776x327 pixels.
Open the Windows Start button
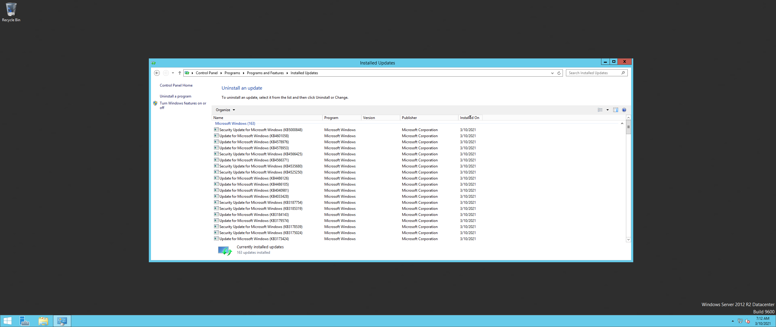[x=7, y=321]
